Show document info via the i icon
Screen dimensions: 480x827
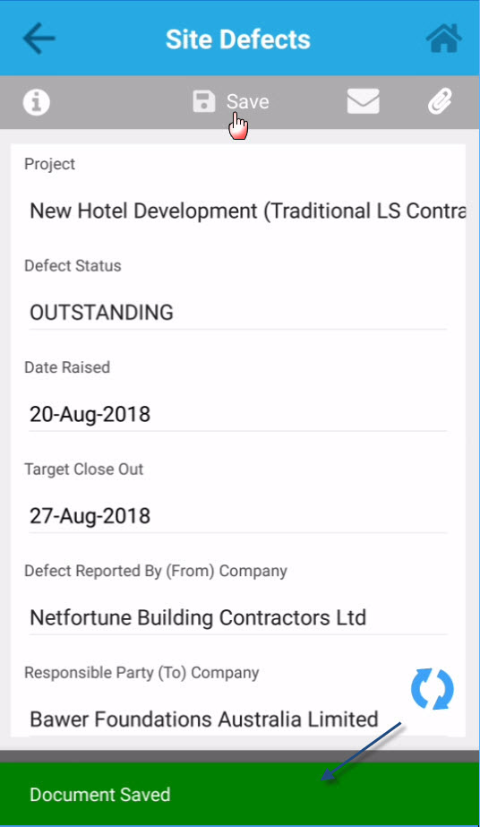[37, 102]
